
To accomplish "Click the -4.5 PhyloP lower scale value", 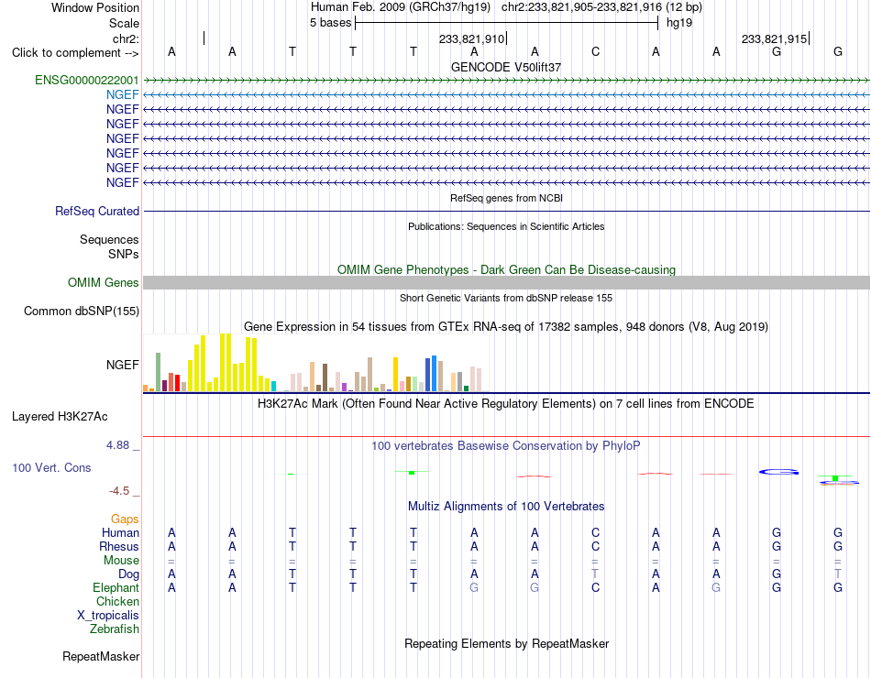I will (119, 491).
